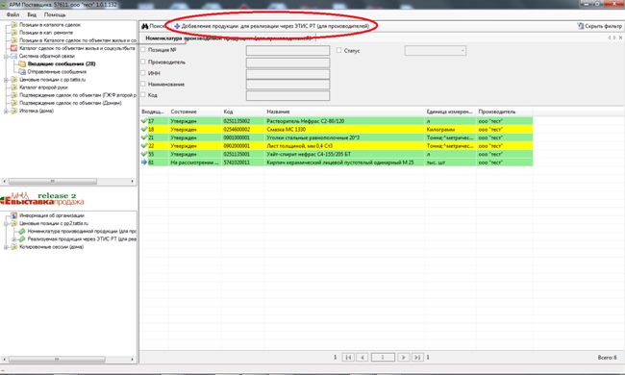Enable the 'Производитель' filter checkbox
The image size is (625, 375).
point(143,62)
